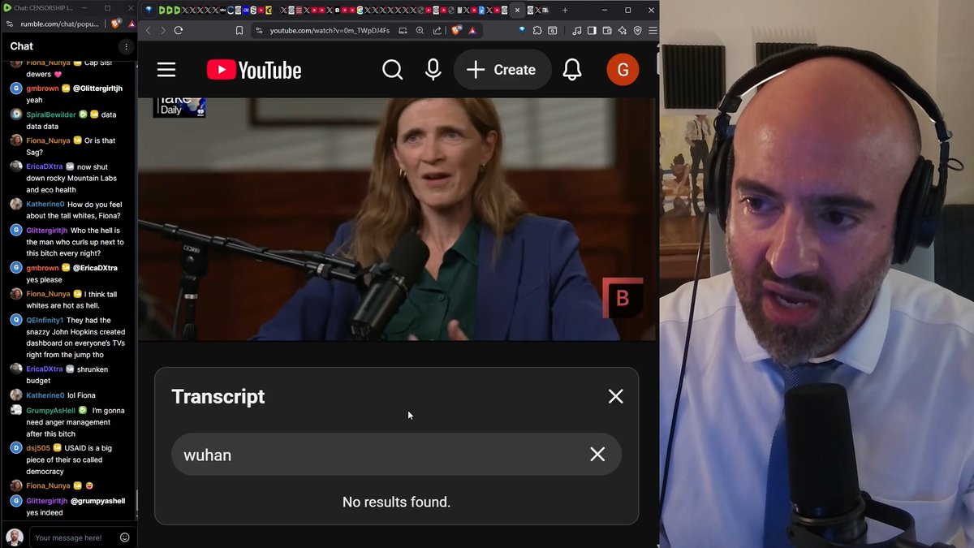
Task: Open YouTube notifications bell
Action: pyautogui.click(x=572, y=70)
